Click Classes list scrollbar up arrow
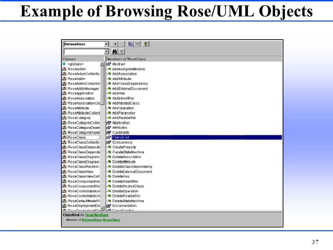Viewport: 333px width, 250px height. pos(102,64)
